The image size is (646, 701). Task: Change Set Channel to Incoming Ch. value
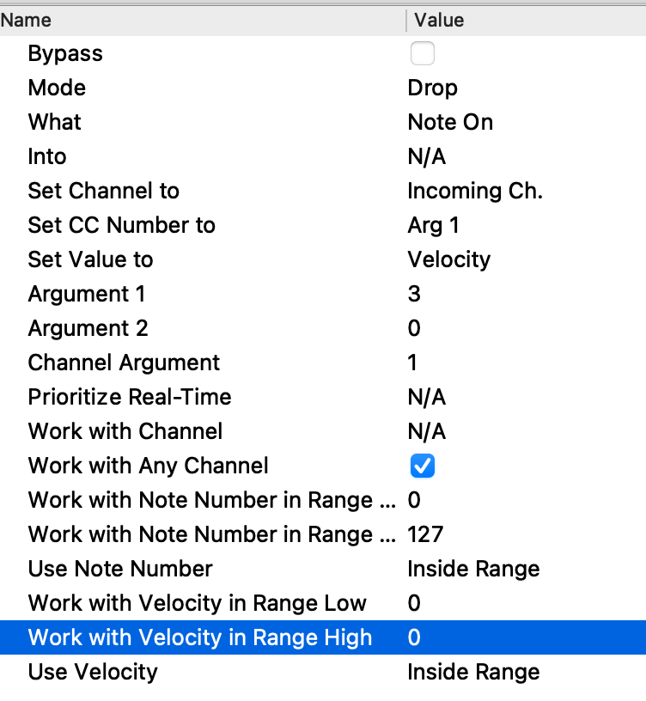click(x=475, y=191)
